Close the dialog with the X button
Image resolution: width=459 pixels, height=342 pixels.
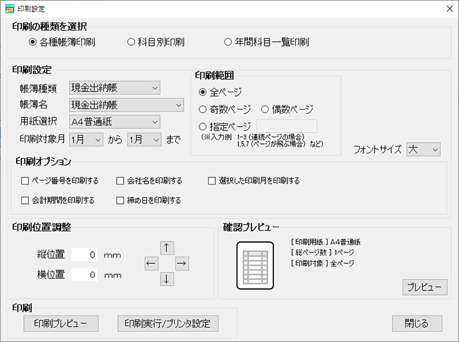(x=449, y=9)
